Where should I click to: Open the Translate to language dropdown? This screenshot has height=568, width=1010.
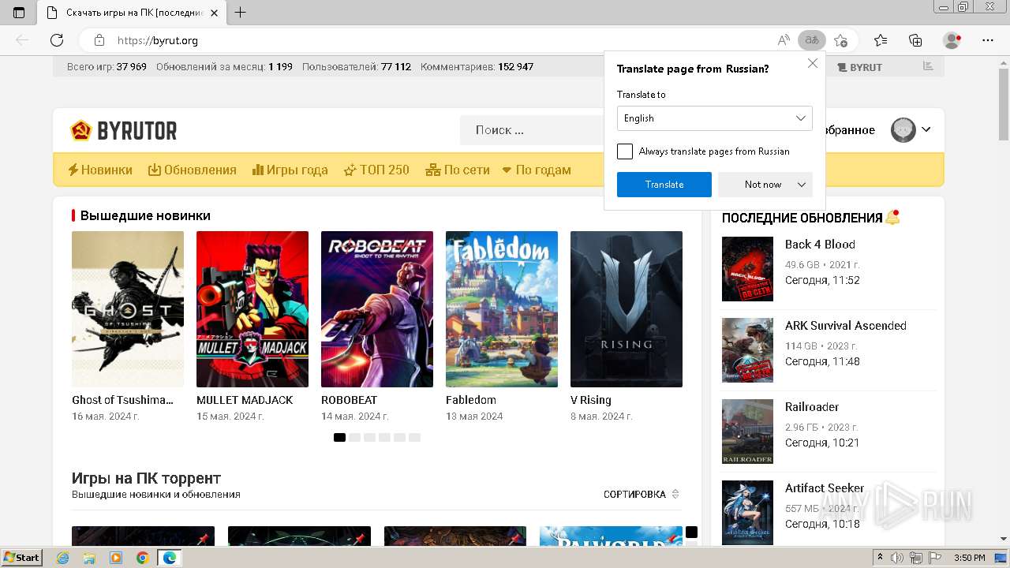click(x=715, y=118)
